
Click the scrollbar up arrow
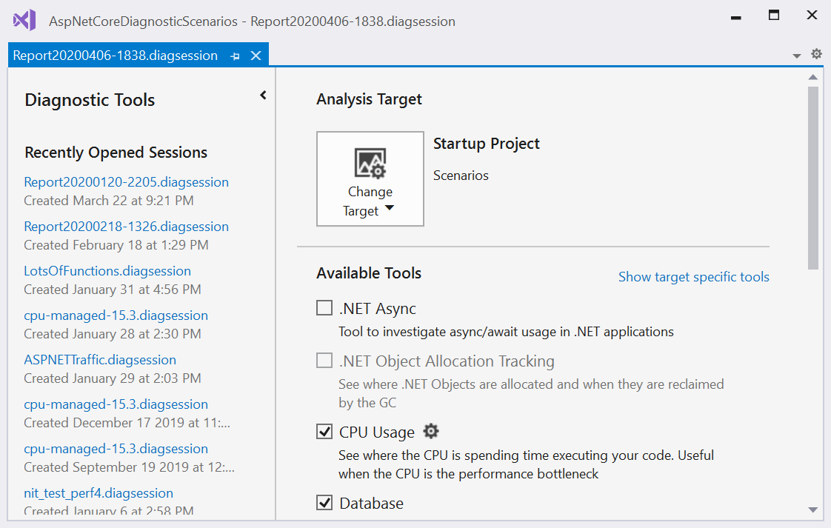812,77
